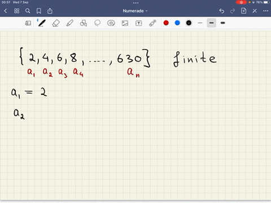Open the more options ellipsis menu
This screenshot has height=203, width=271.
point(265,11)
